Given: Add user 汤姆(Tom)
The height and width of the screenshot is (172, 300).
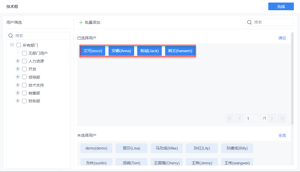Looking at the screenshot, I should (131, 162).
